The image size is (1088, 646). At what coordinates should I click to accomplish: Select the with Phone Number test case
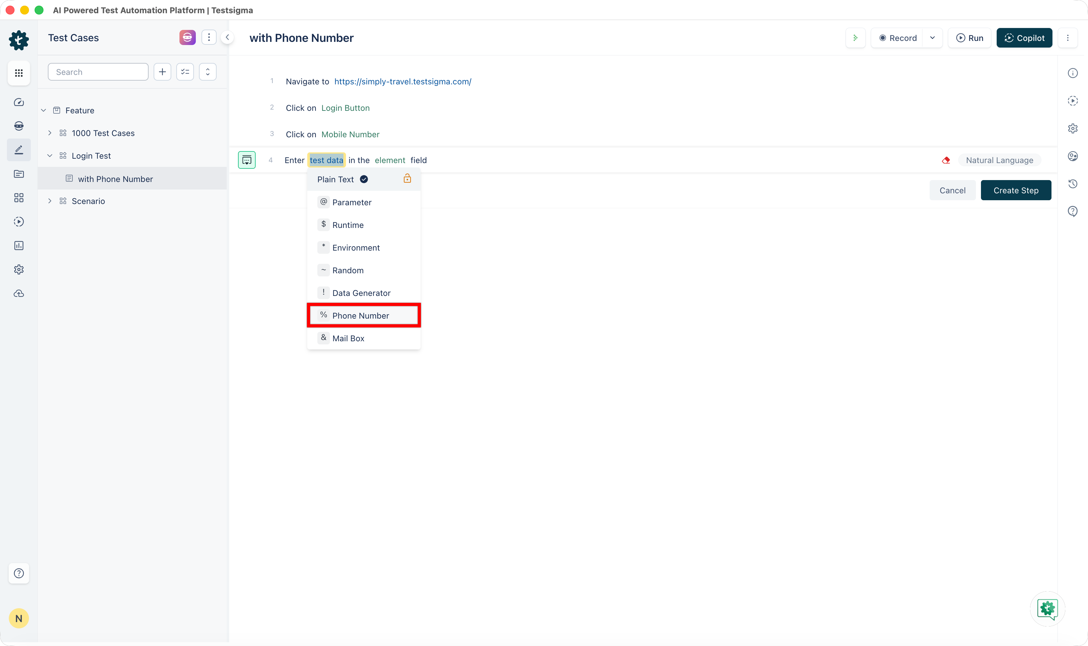click(x=132, y=179)
